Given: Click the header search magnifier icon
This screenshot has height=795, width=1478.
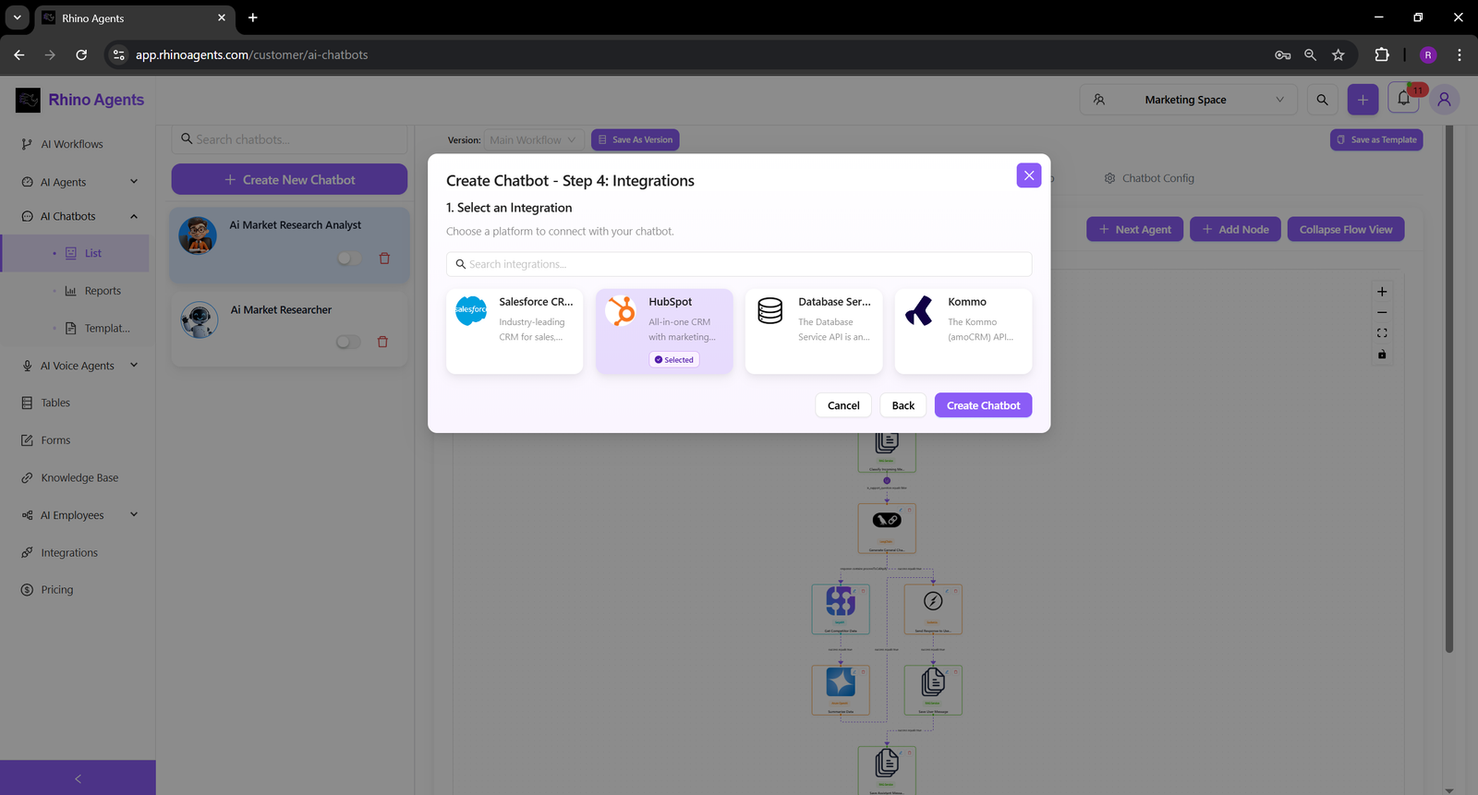Looking at the screenshot, I should click(1323, 100).
